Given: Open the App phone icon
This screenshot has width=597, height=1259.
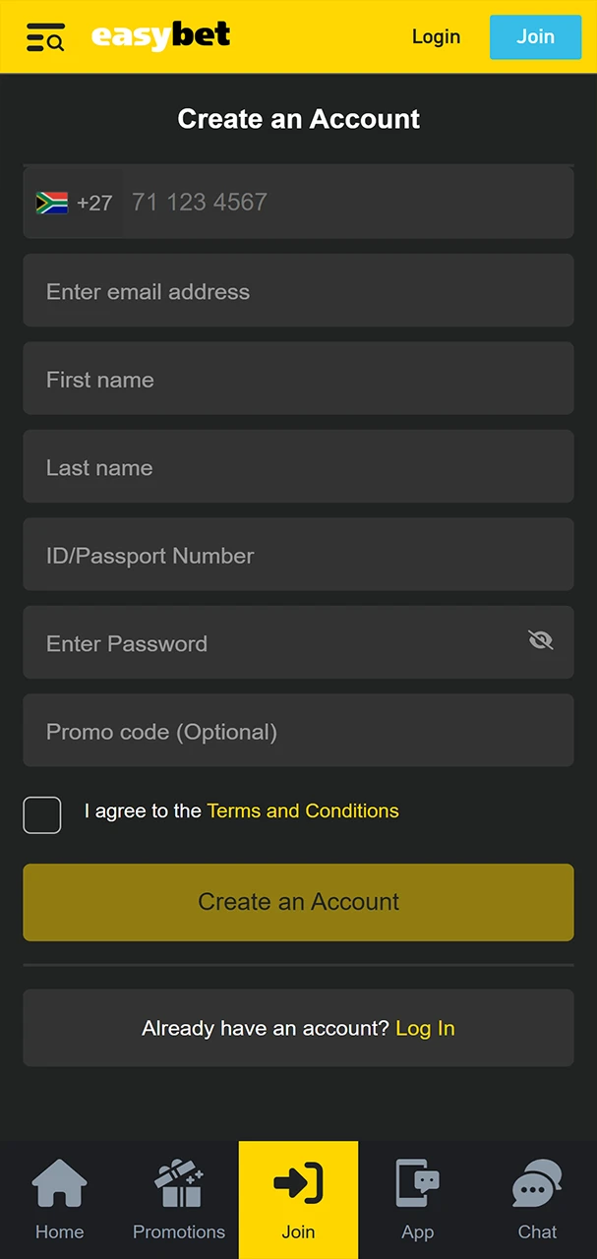Looking at the screenshot, I should (417, 1183).
